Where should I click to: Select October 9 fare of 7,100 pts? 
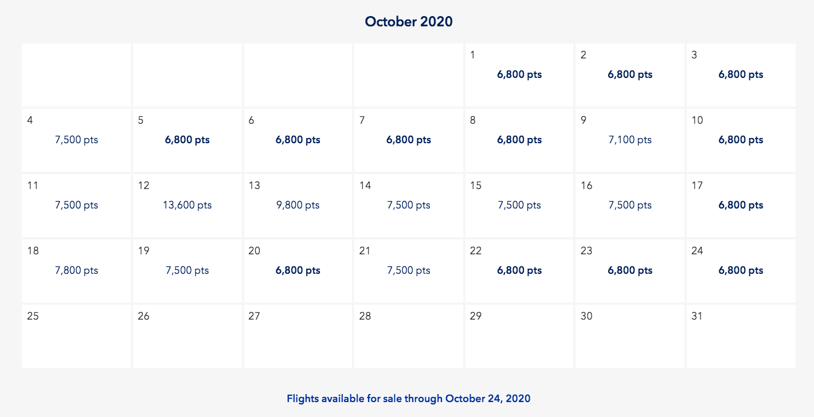pos(629,140)
